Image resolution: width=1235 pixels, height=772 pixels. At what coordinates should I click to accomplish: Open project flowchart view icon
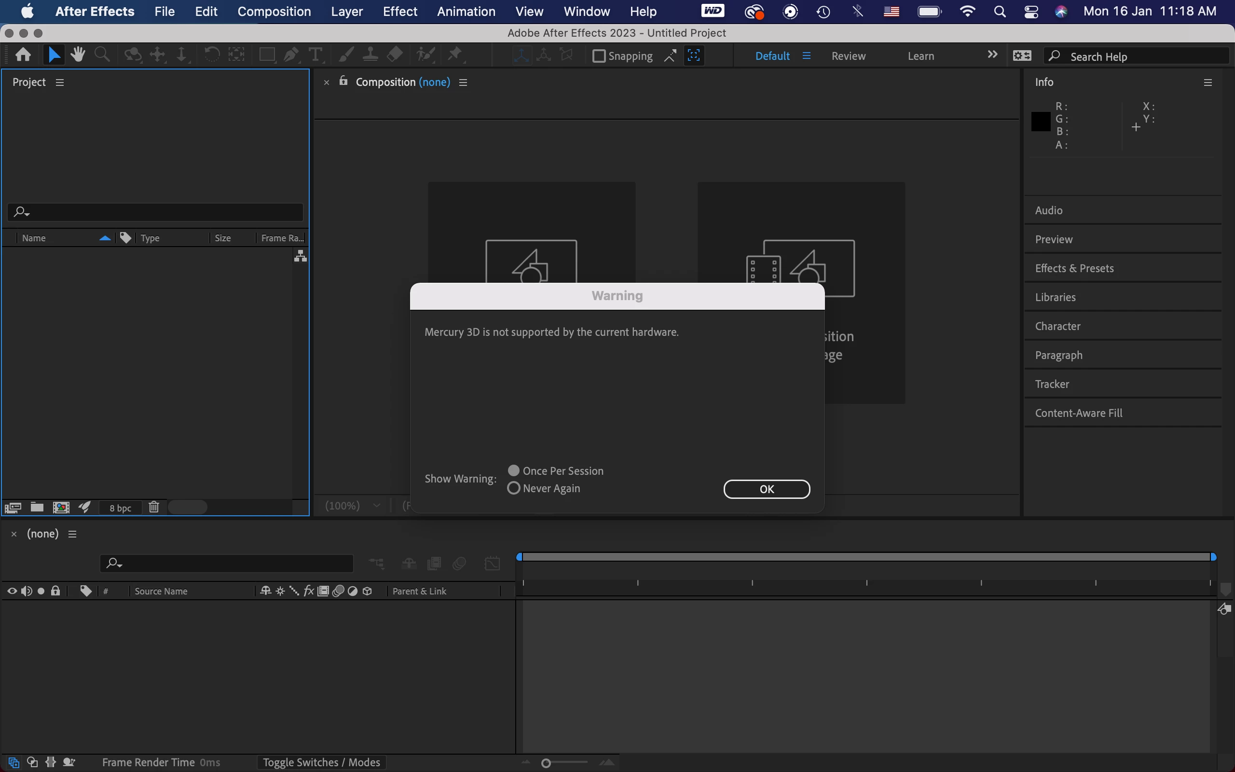coord(300,256)
